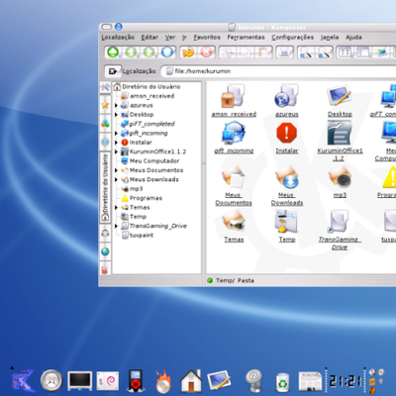Image resolution: width=396 pixels, height=396 pixels.
Task: Expand the Desktop tree node
Action: (116, 115)
